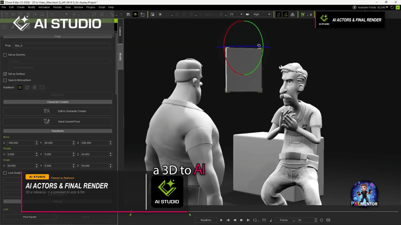Uncheck the Set as Surface checkbox
The width and height of the screenshot is (401, 225).
tap(5, 74)
